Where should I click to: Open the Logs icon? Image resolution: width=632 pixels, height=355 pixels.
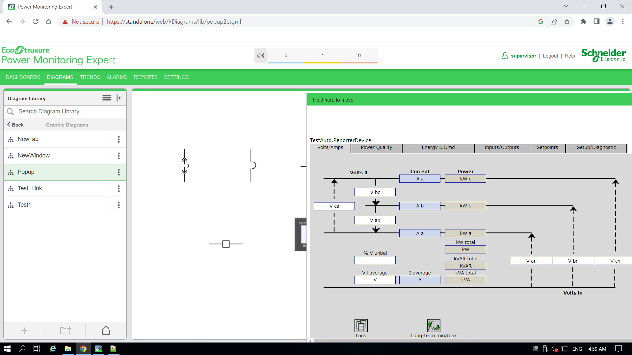coord(361,326)
